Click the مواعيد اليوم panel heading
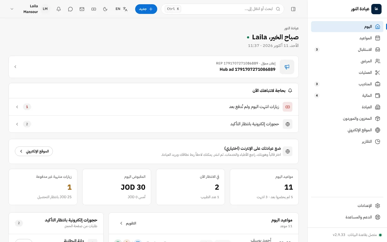This screenshot has height=242, width=387. pyautogui.click(x=282, y=220)
